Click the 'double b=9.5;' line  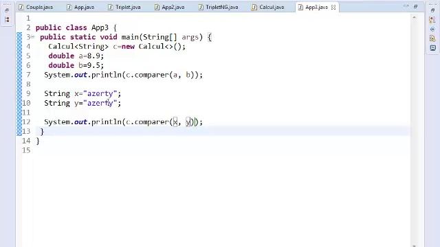tap(76, 66)
